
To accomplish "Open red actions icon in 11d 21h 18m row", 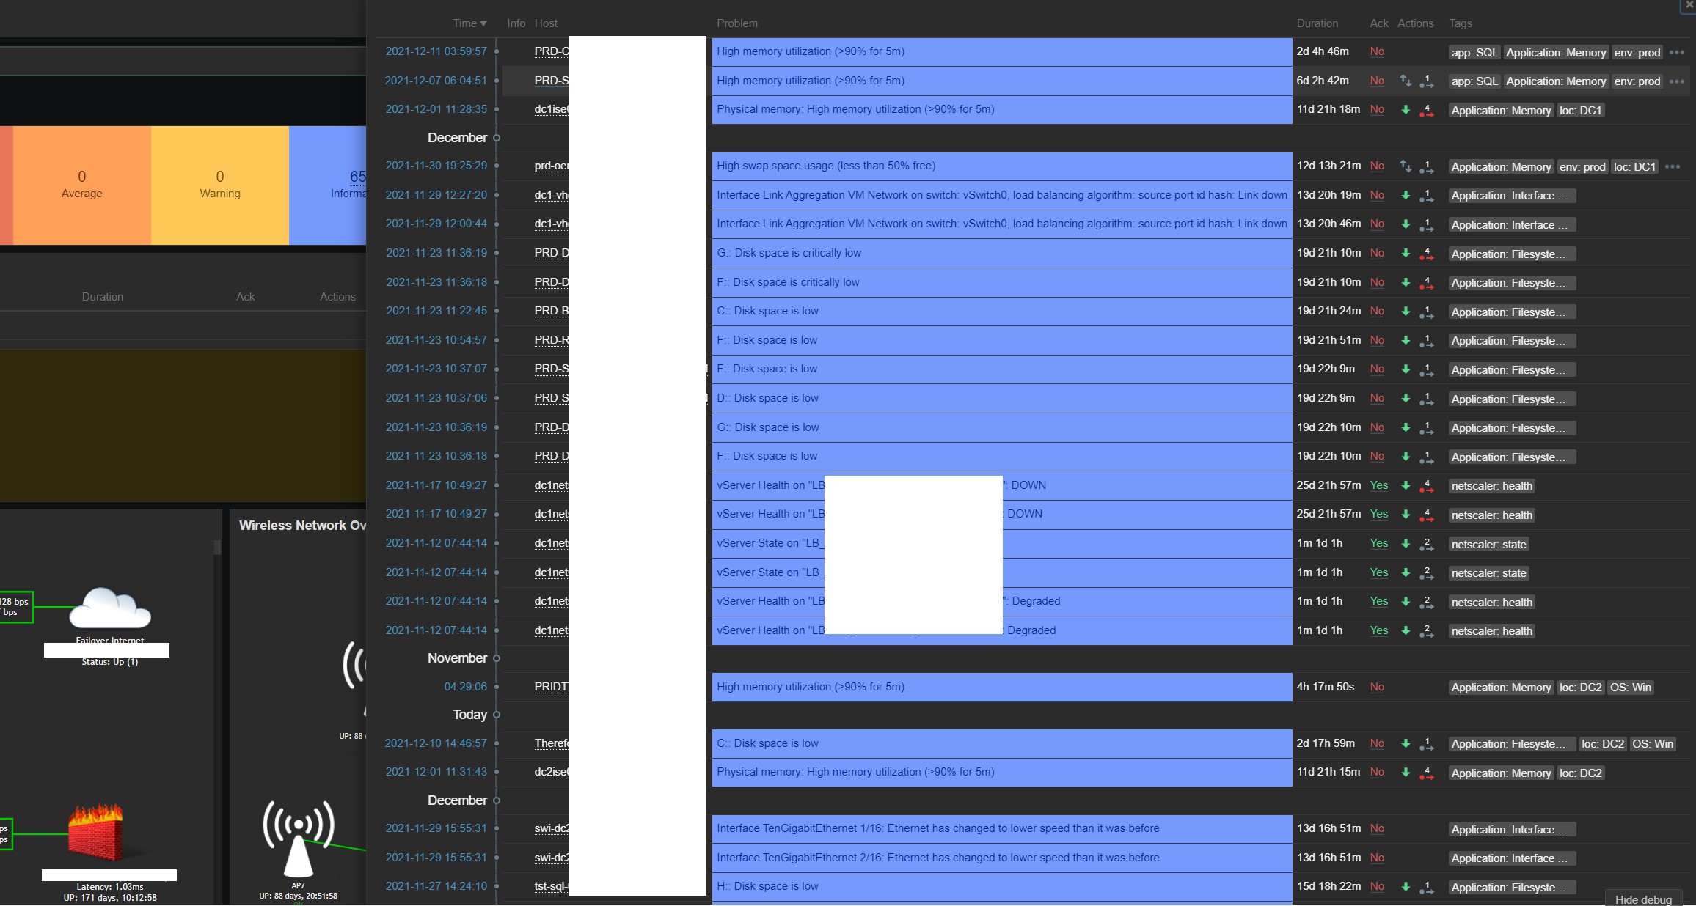I will pos(1426,110).
